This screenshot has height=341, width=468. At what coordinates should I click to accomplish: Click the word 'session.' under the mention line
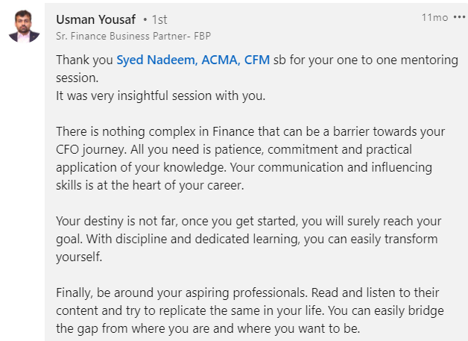76,76
